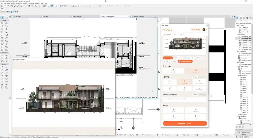Select the Arrow tool in the toolbox
253x138 pixels.
coord(2,17)
